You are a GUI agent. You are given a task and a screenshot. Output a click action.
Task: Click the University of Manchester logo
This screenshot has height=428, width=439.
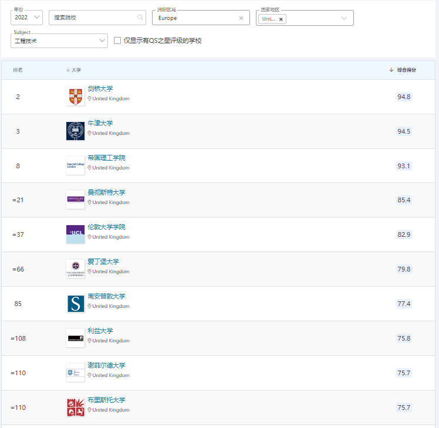pyautogui.click(x=75, y=200)
